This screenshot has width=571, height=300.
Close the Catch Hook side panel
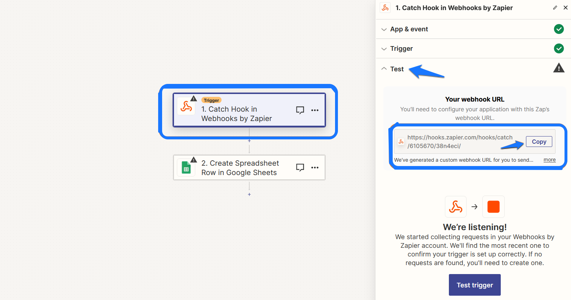pos(566,8)
